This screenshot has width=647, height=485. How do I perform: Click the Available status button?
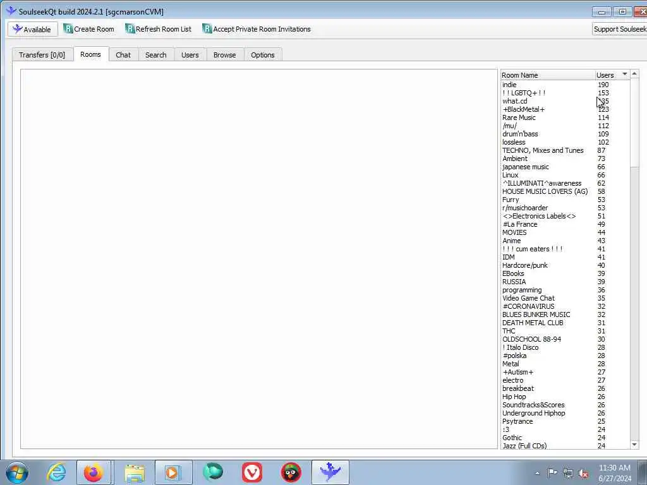pyautogui.click(x=33, y=29)
